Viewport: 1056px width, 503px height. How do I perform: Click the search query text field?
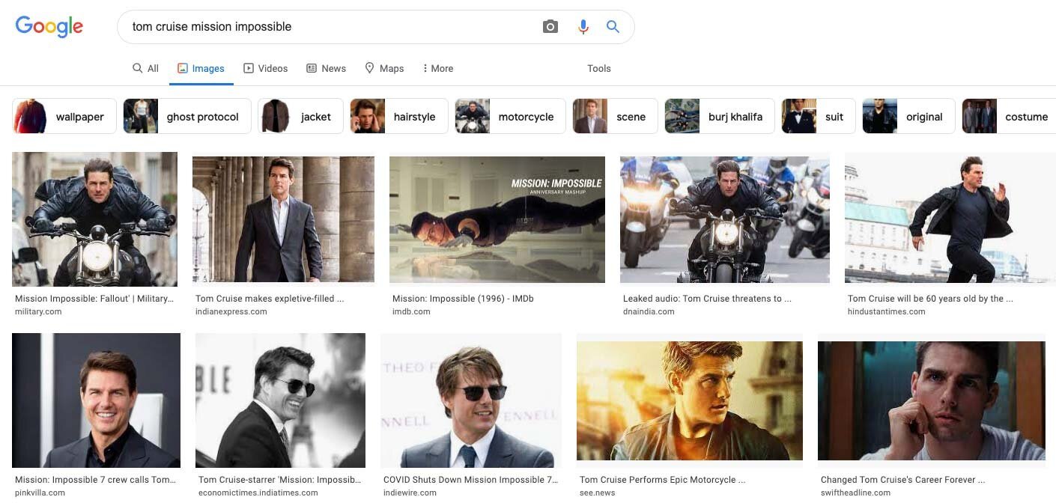pos(330,27)
